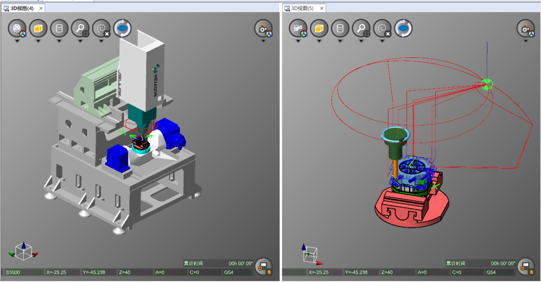Click the S5000 spindle speed field
Screen dimensions: 541x282
tap(22, 272)
